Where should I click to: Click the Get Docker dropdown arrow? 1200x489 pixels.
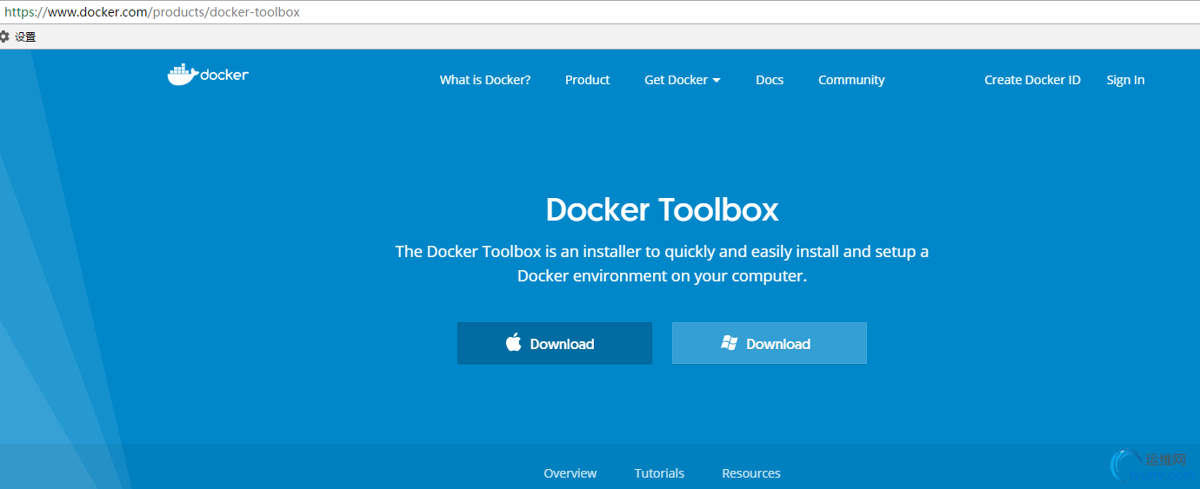[717, 81]
